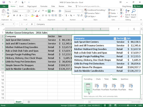The width and height of the screenshot is (143, 107).
Task: Toggle Underline formatting
Action: pos(20,16)
